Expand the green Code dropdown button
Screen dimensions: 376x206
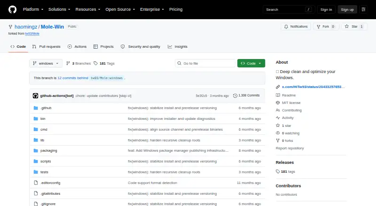click(x=251, y=63)
